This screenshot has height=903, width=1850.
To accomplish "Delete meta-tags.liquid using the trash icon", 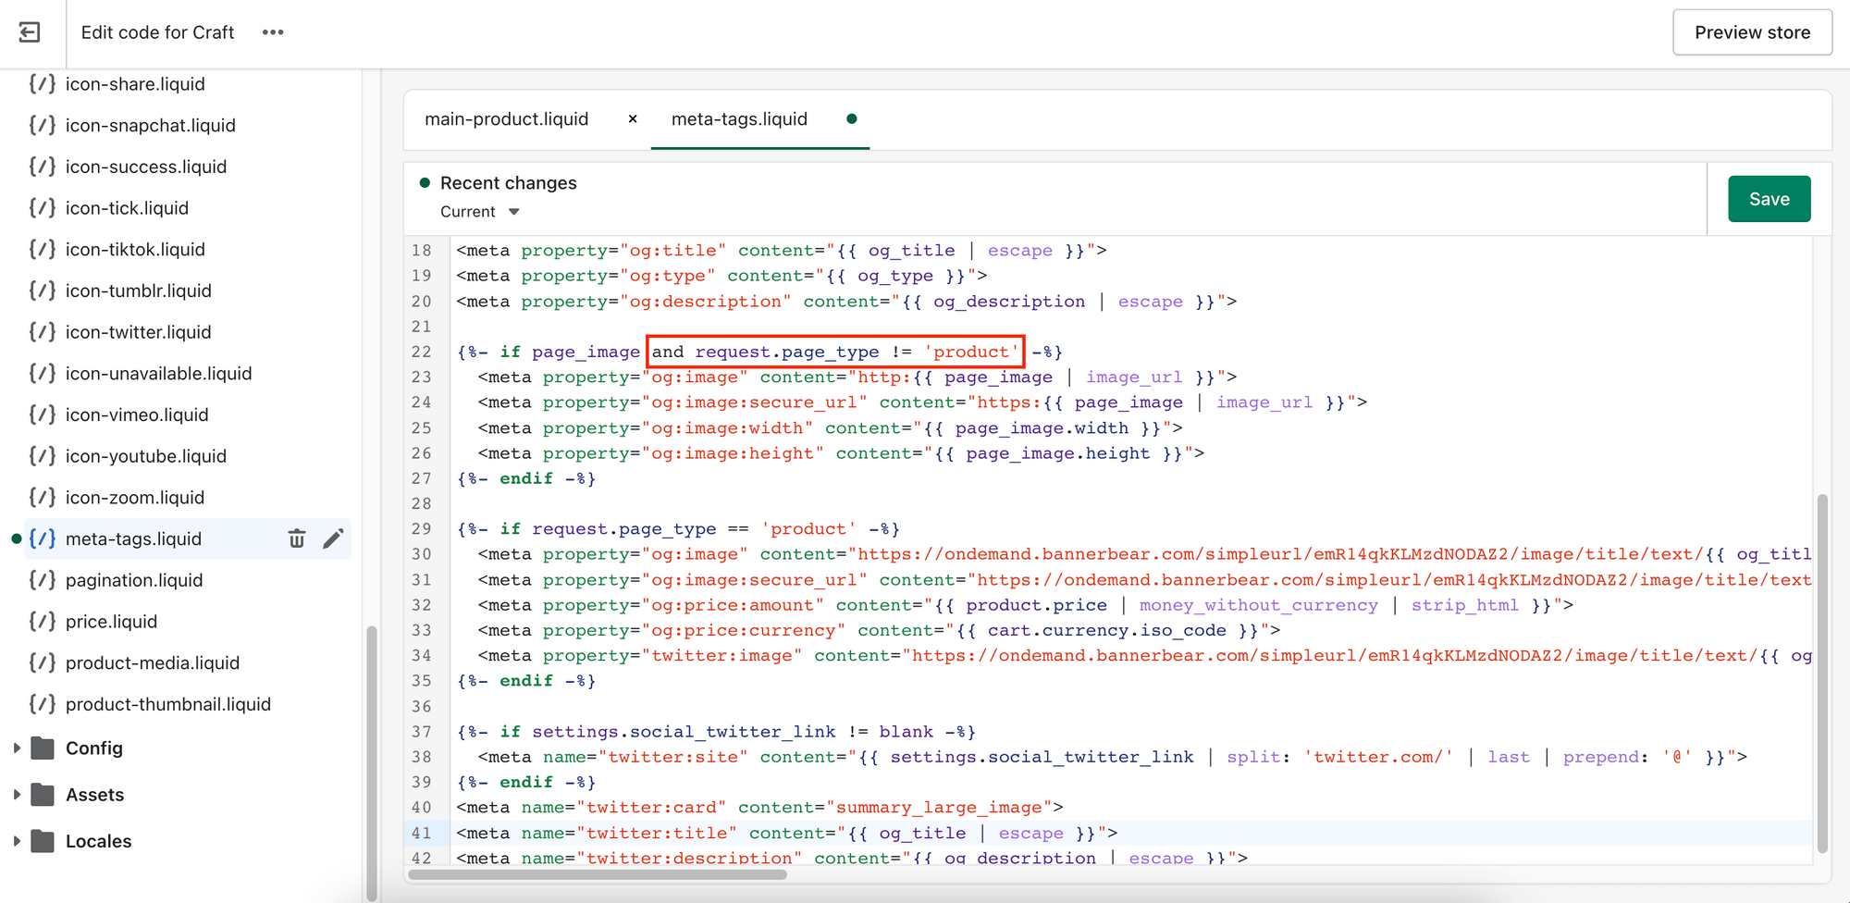I will pyautogui.click(x=296, y=538).
